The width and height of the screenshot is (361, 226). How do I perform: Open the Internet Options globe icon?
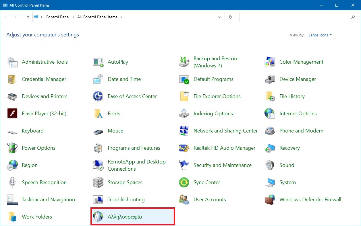(x=270, y=114)
